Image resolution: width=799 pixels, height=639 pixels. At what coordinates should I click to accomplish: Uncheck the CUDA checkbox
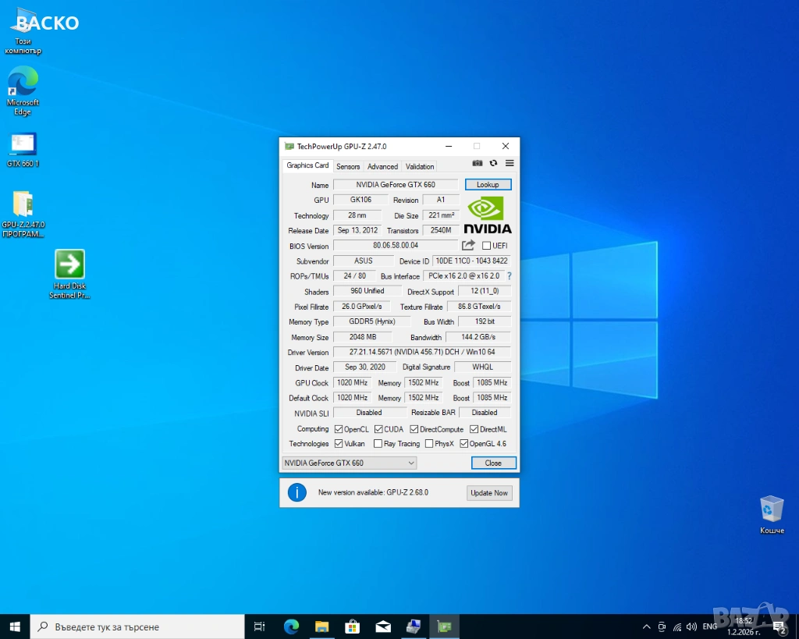[x=378, y=429]
